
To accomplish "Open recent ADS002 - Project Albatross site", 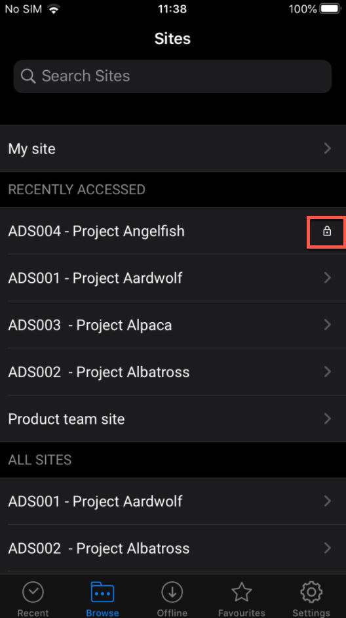I will [x=173, y=372].
